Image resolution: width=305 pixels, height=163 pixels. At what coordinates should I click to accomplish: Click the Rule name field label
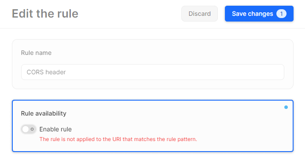(36, 53)
